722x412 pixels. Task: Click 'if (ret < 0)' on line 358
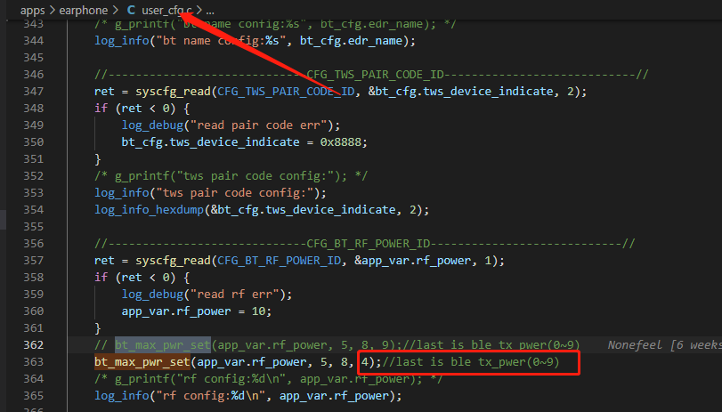142,277
